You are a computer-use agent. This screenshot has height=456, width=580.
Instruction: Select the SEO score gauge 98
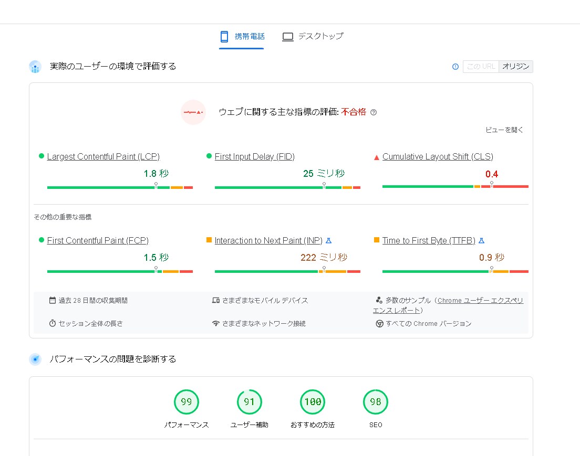376,401
